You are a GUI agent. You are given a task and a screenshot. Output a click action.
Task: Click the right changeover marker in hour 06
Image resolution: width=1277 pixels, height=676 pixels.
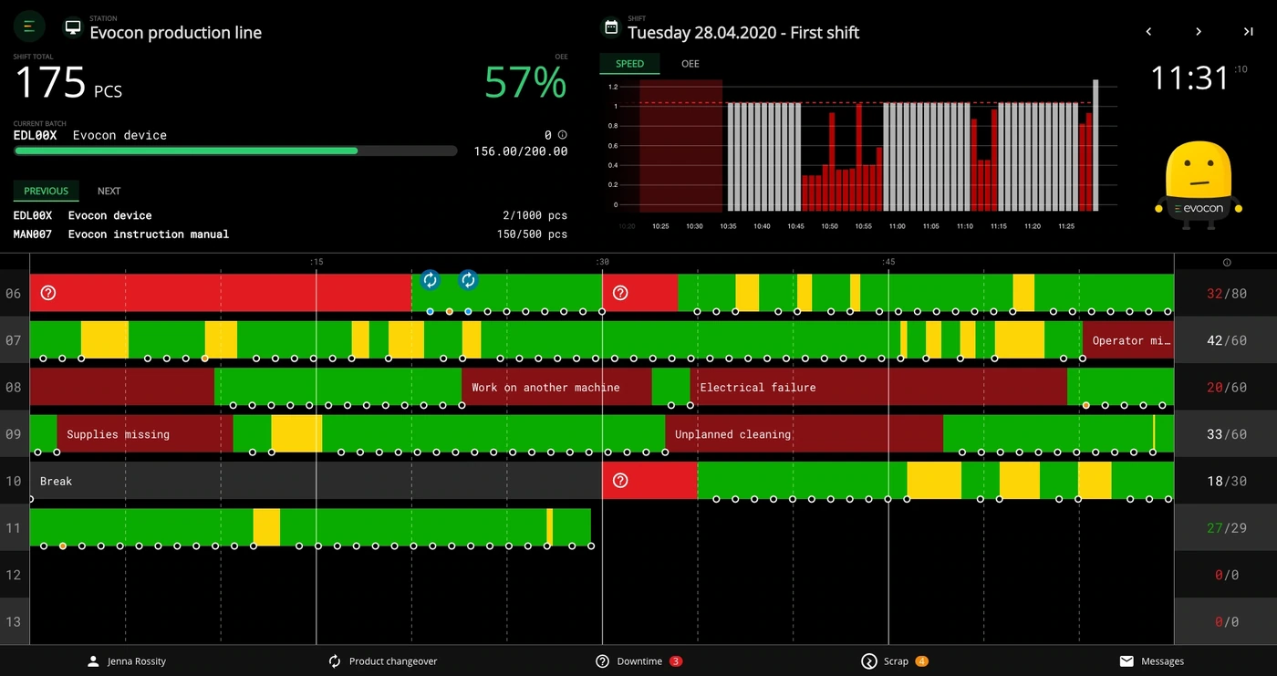468,280
